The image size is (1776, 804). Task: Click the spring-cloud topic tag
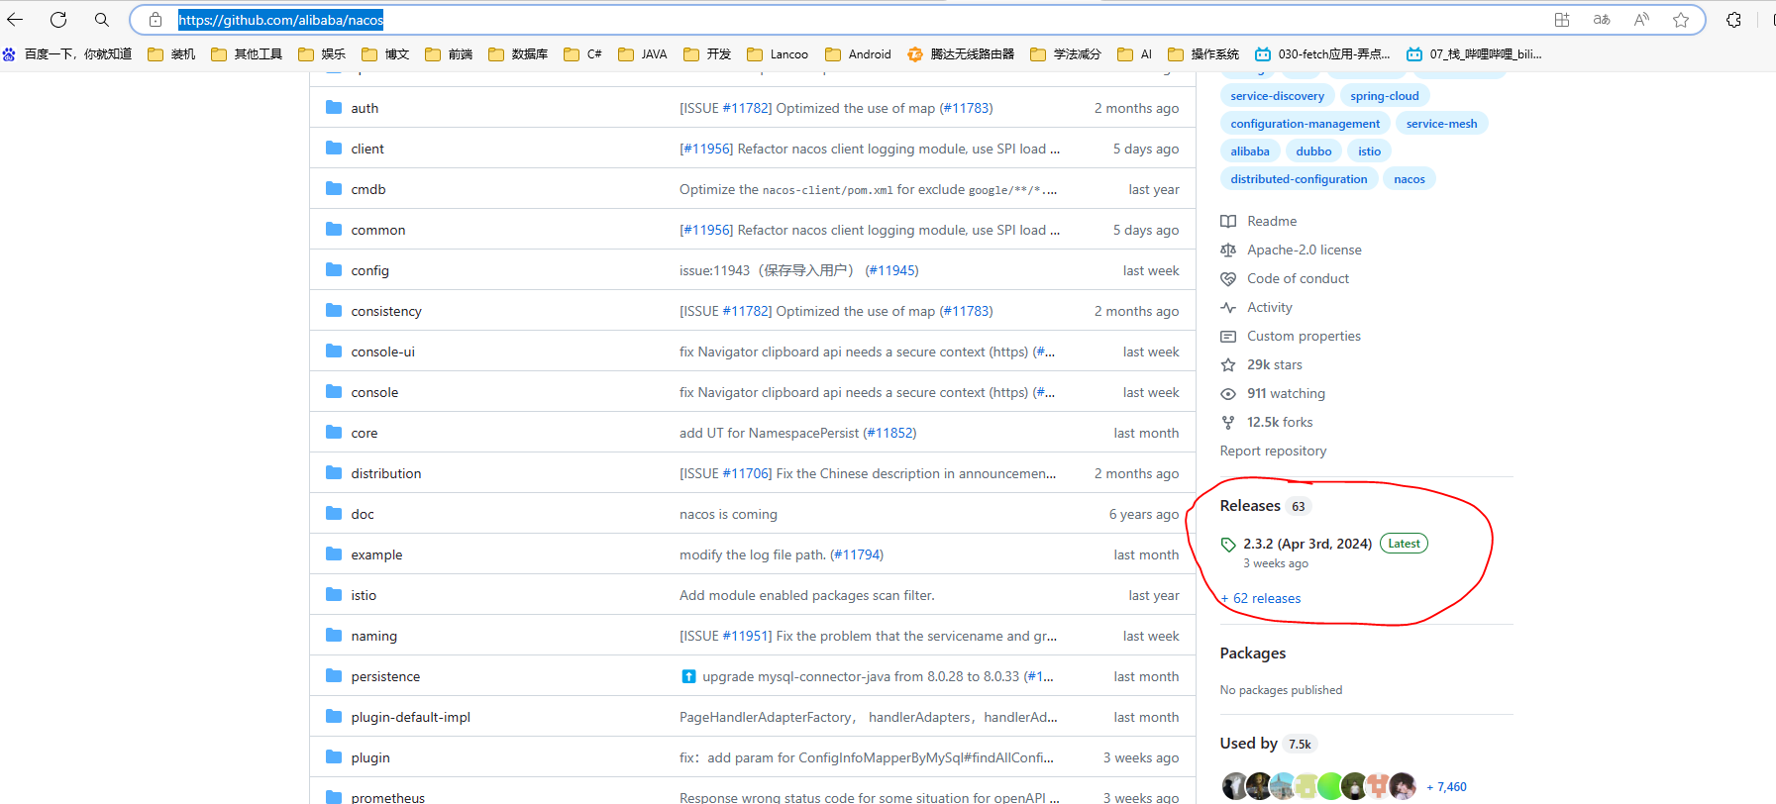click(1384, 96)
